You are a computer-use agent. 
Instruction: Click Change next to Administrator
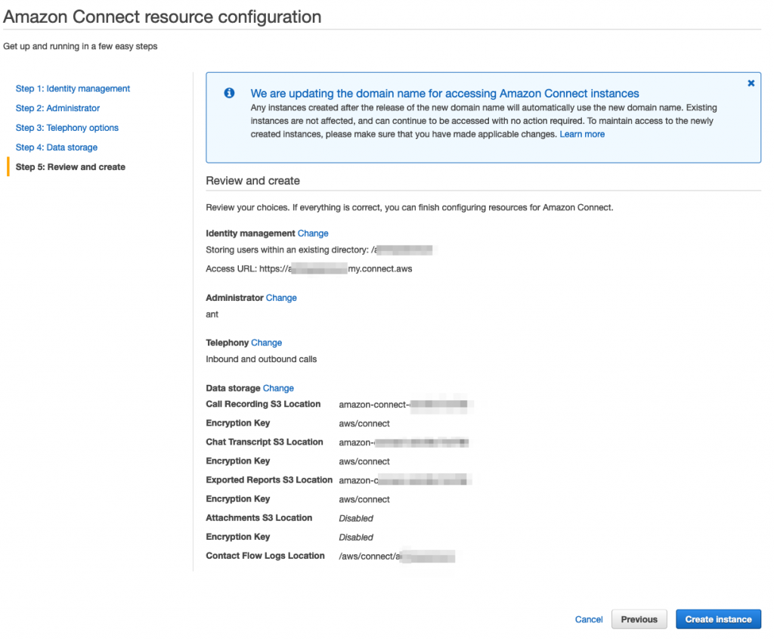click(281, 298)
